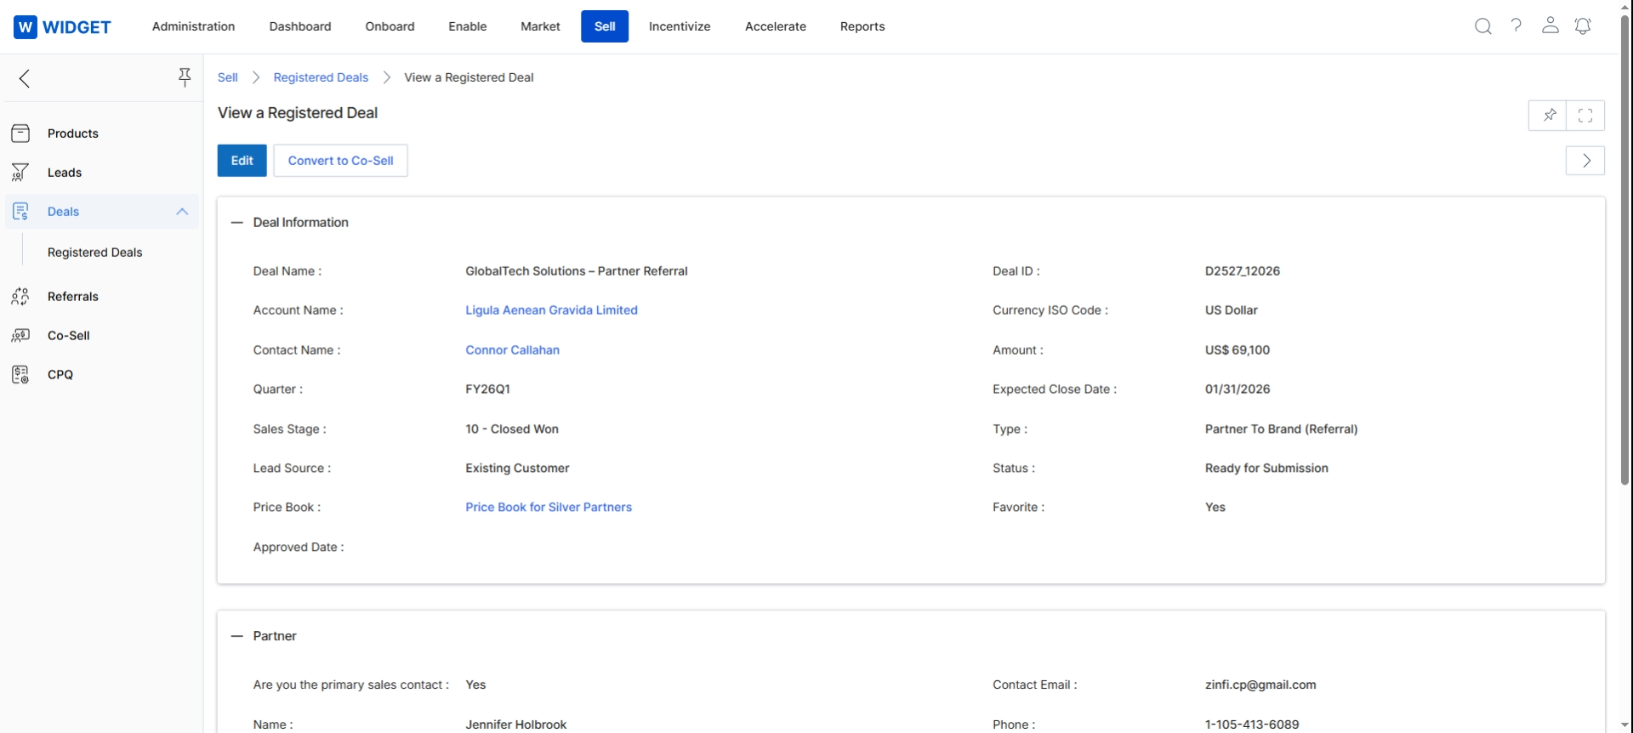Click Registered Deals breadcrumb link
This screenshot has height=733, width=1633.
[321, 77]
